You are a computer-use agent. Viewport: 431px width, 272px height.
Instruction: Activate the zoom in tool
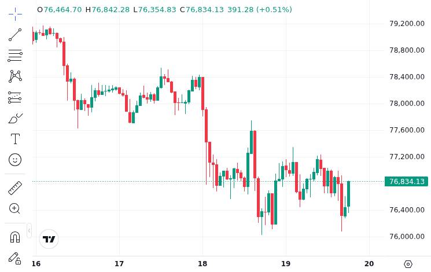pos(14,209)
